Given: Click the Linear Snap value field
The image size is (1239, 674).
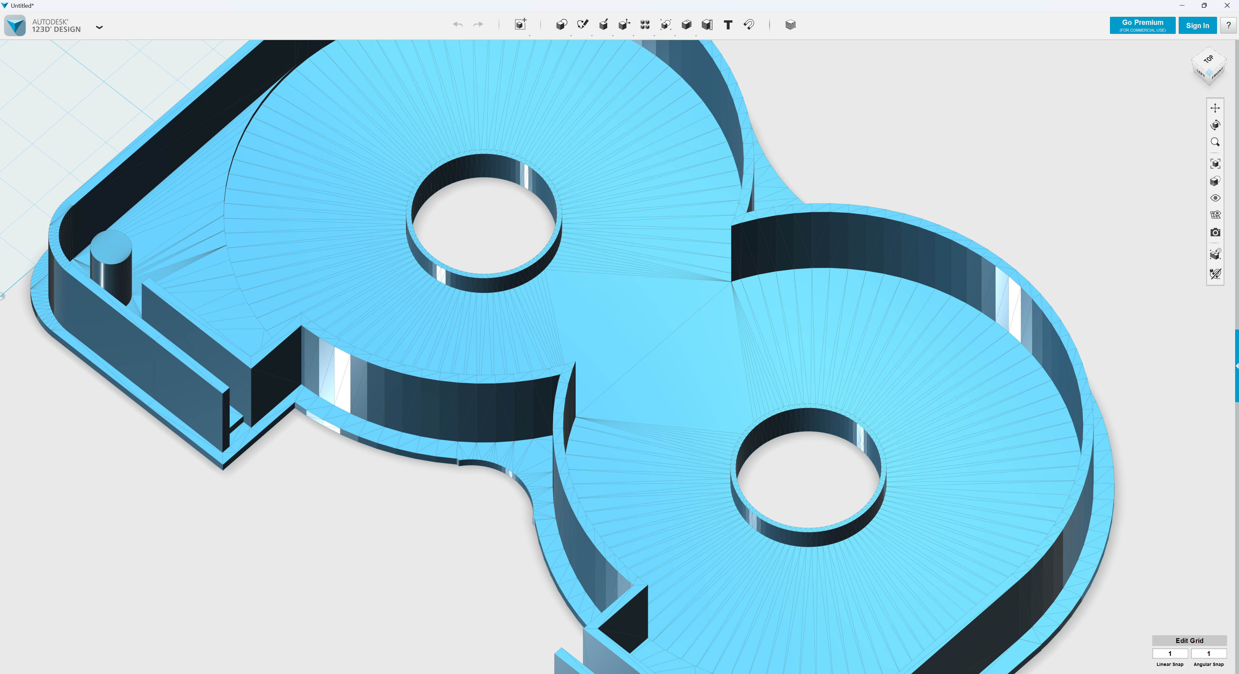Looking at the screenshot, I should [x=1170, y=653].
